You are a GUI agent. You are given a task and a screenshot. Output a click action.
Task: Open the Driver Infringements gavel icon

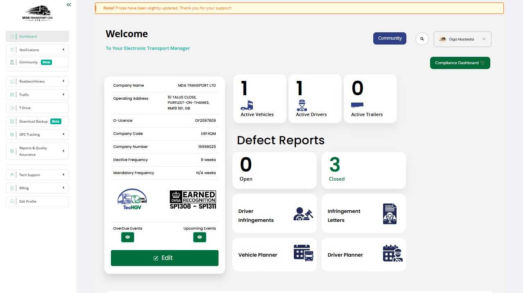pos(303,214)
